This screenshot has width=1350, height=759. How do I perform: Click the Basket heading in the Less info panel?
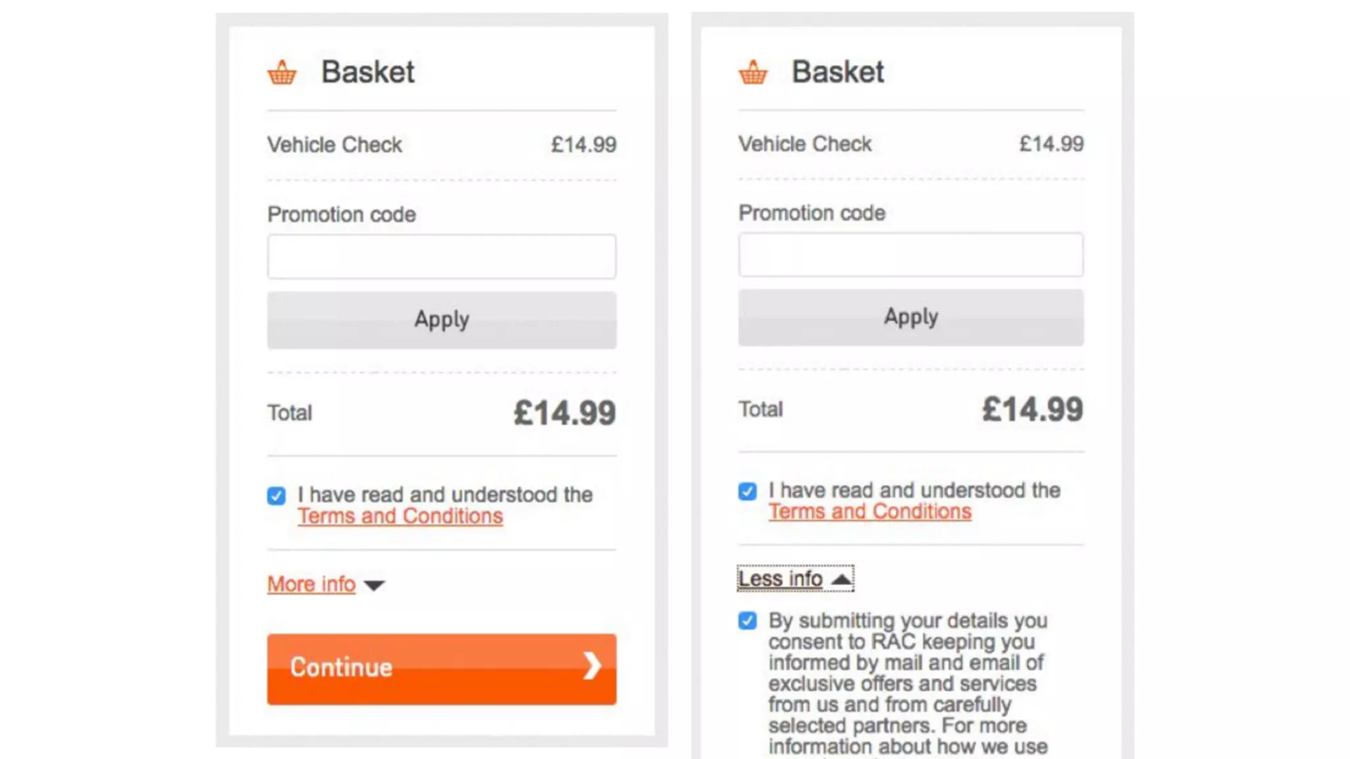[837, 72]
